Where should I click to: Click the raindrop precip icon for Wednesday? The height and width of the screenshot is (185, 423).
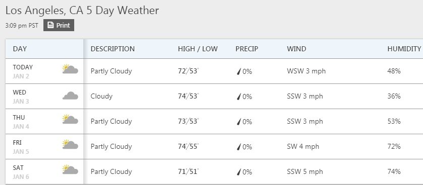[x=239, y=97]
